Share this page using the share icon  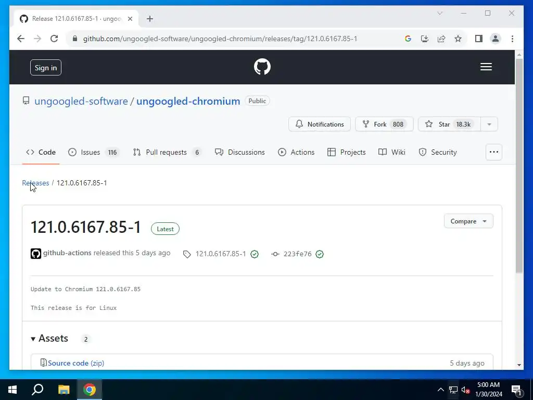[441, 39]
